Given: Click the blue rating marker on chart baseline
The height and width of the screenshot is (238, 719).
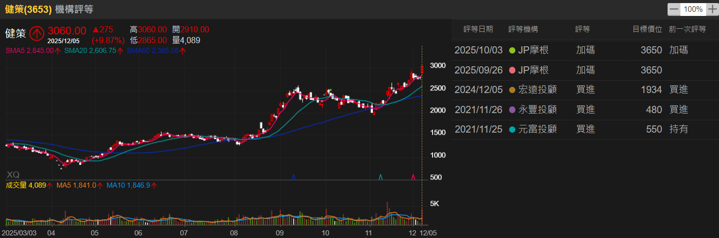Looking at the screenshot, I should [x=293, y=177].
